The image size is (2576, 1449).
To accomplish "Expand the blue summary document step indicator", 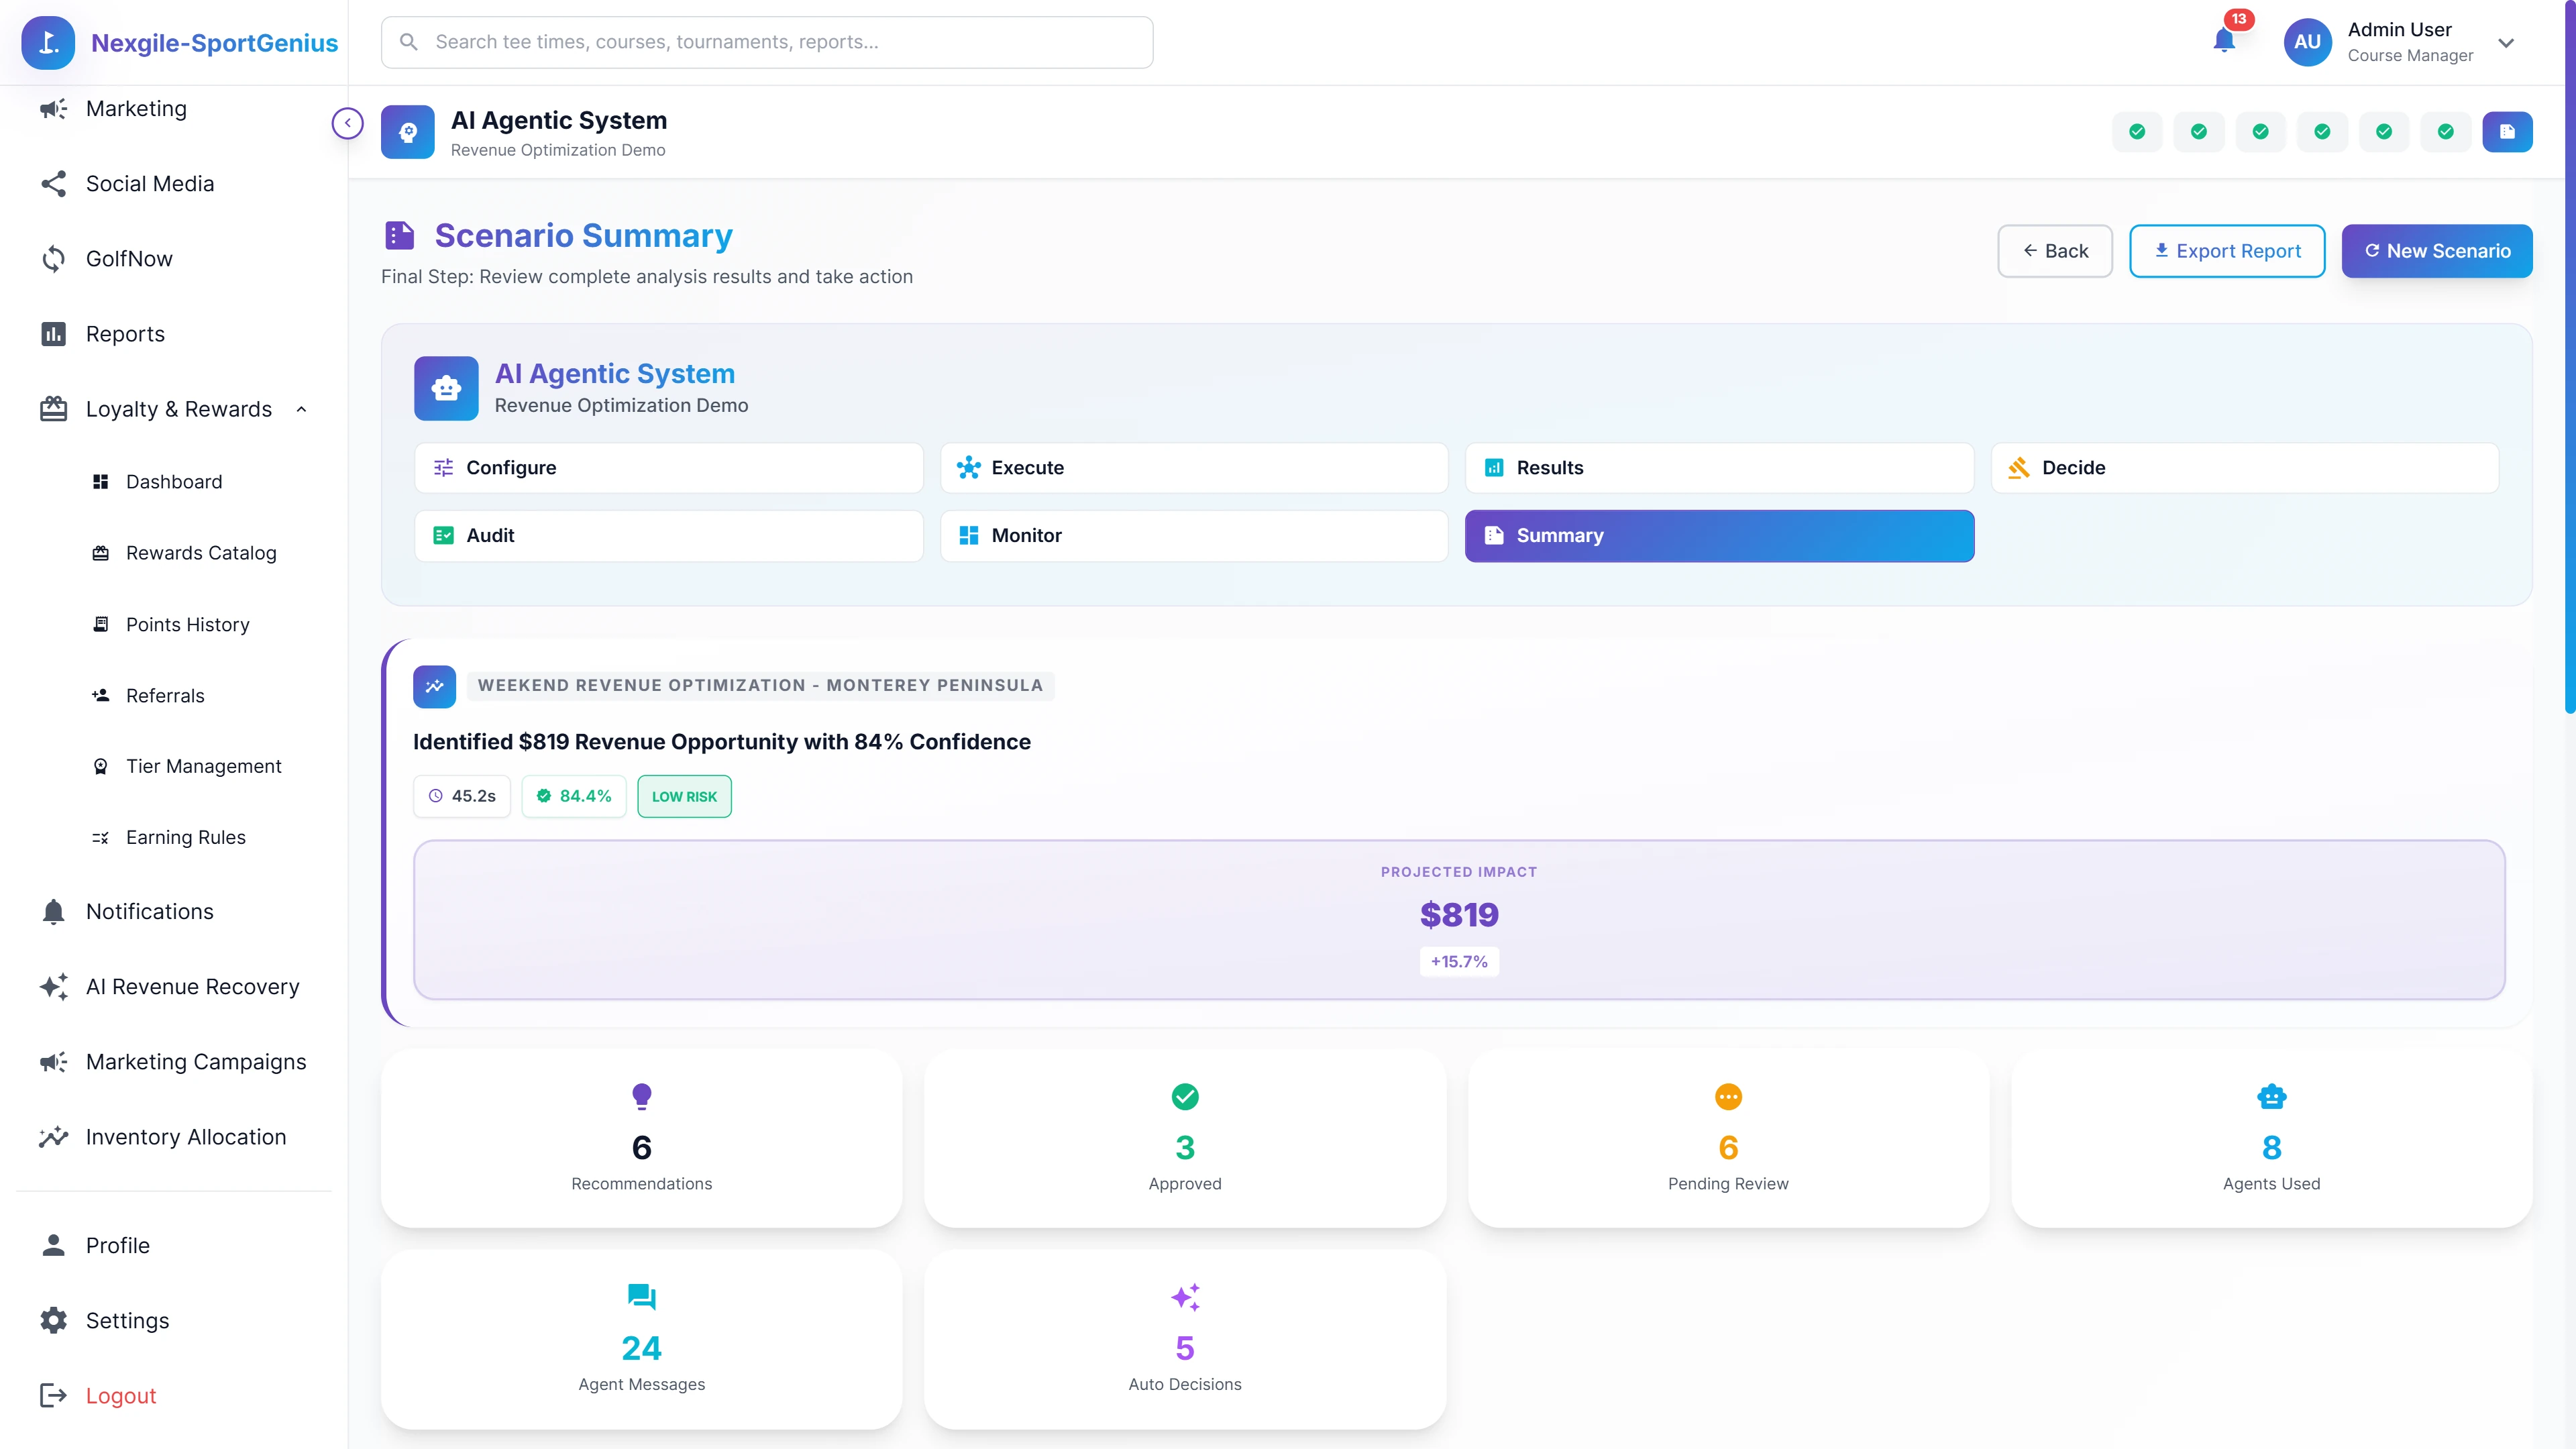I will 2508,131.
